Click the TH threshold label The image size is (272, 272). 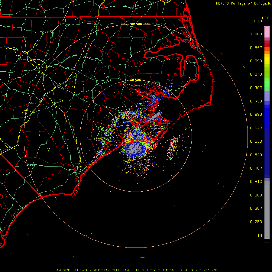pyautogui.click(x=260, y=235)
